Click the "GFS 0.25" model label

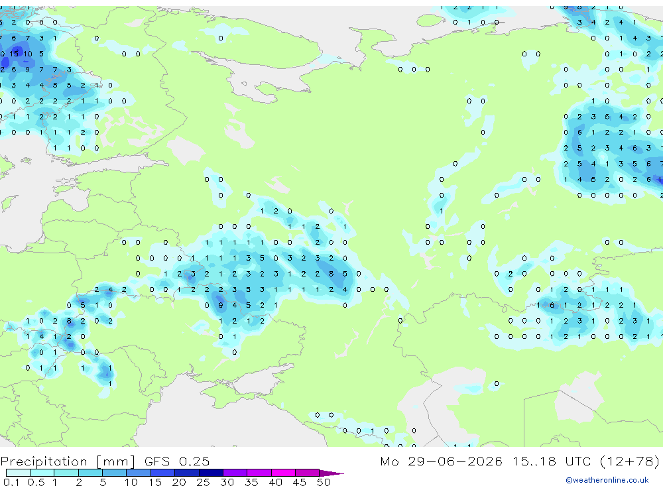[177, 461]
